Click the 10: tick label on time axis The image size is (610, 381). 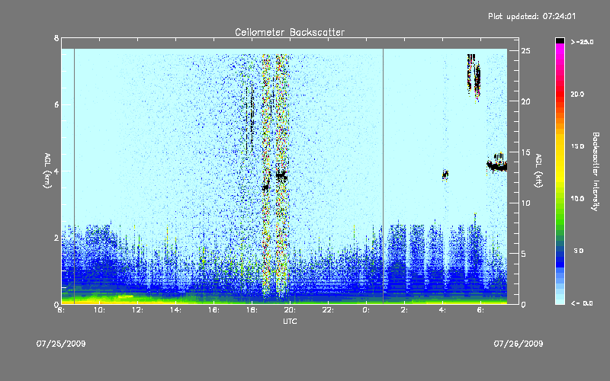tap(100, 310)
